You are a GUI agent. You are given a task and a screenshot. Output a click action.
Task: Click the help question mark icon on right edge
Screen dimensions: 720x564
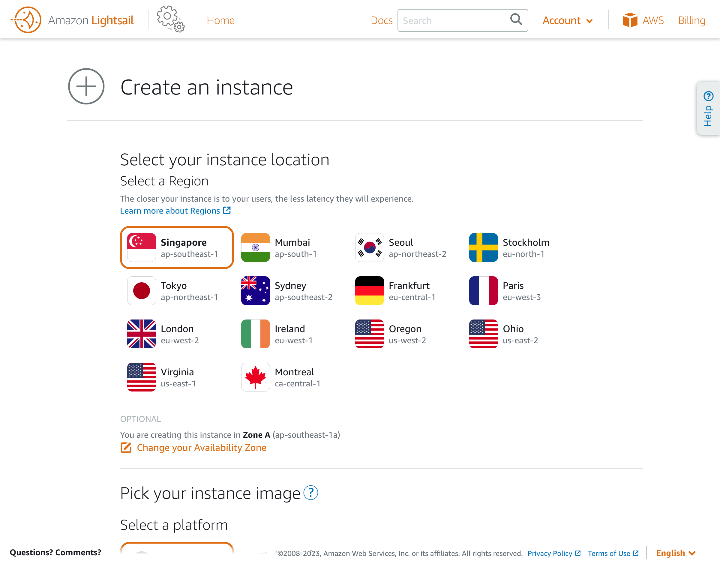[708, 96]
